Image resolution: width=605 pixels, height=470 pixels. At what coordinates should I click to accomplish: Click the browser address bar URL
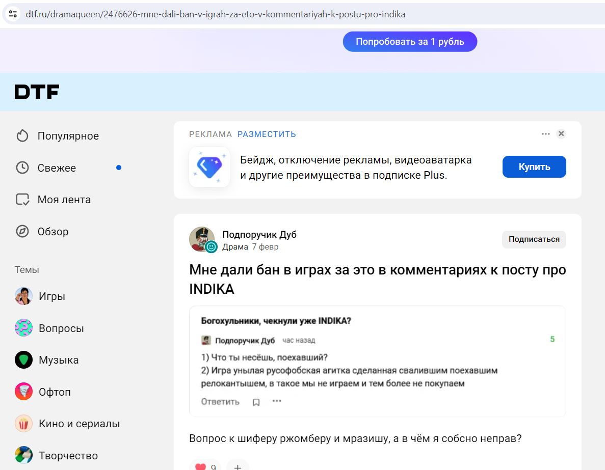(215, 14)
